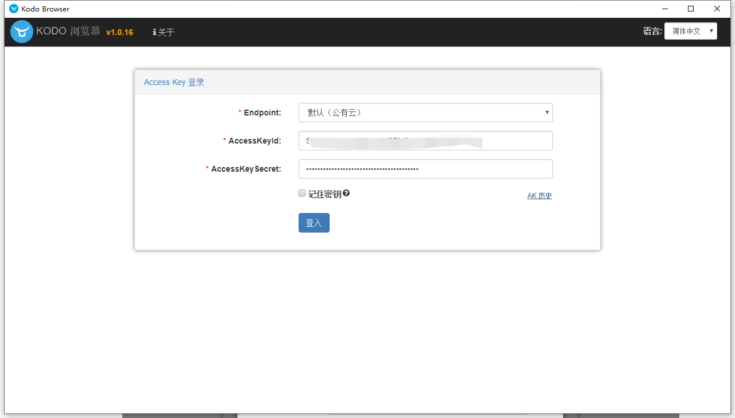Click the question mark help icon beside 记住密钥
Screen dimensions: 735x418
click(346, 193)
